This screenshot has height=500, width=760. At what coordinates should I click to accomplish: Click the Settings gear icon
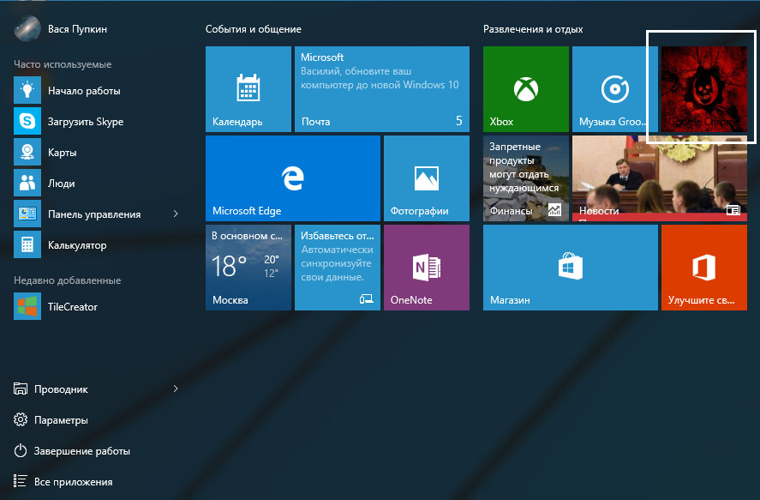(x=21, y=419)
